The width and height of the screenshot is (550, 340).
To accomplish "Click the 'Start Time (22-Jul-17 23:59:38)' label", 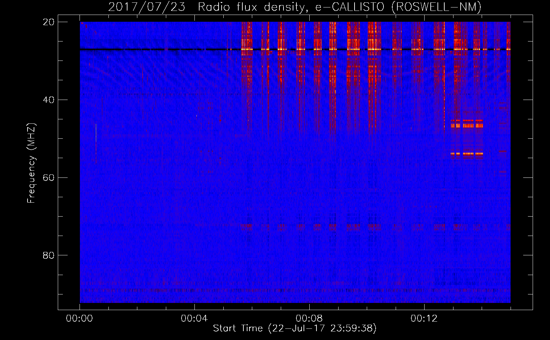I will click(x=295, y=328).
